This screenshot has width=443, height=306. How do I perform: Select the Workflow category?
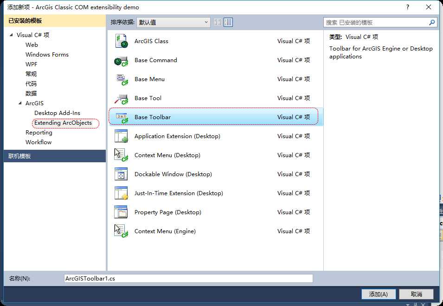point(39,142)
